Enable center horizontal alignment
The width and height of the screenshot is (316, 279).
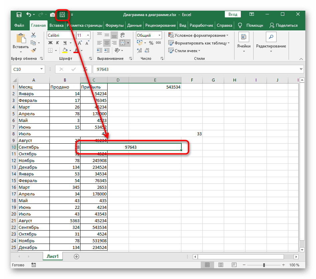[x=107, y=43]
